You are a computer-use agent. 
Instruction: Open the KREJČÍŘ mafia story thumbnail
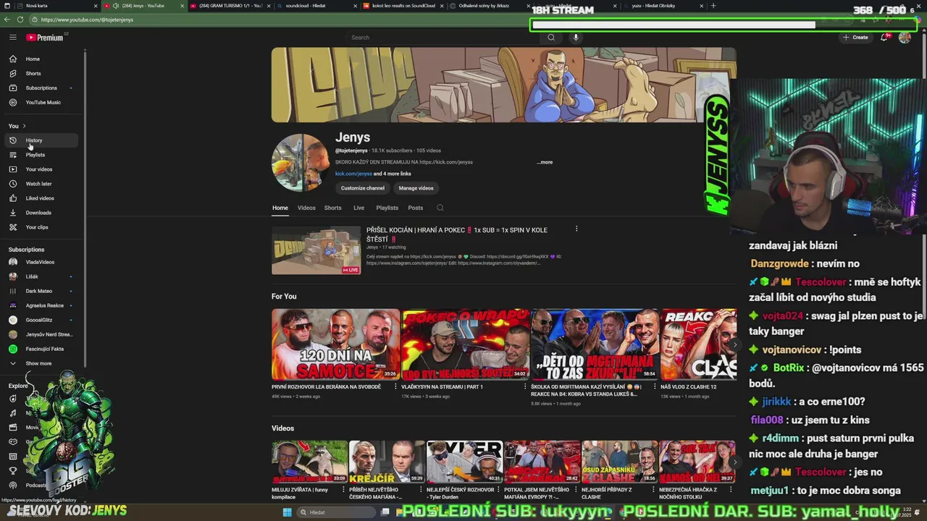(387, 462)
